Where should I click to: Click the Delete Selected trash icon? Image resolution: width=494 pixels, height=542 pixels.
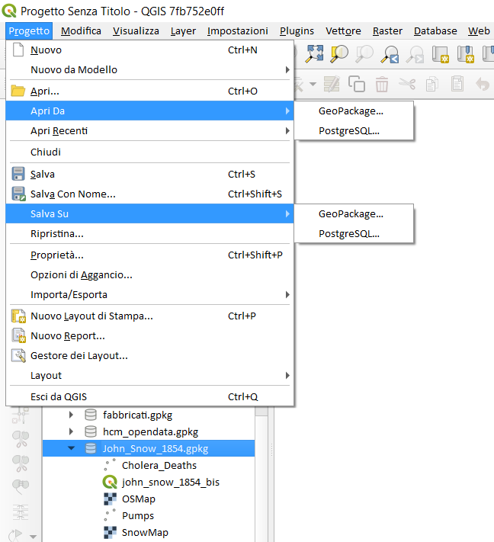[x=381, y=84]
